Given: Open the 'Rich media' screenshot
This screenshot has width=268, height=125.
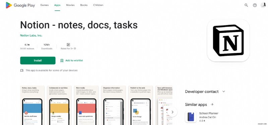Looking at the screenshot, I should (86, 105).
